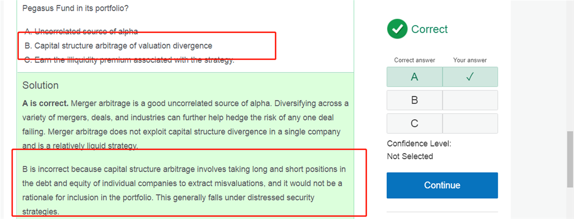Screen dimensions: 574x219
Task: Open the Confidence Level Not Selected value
Action: coord(410,156)
